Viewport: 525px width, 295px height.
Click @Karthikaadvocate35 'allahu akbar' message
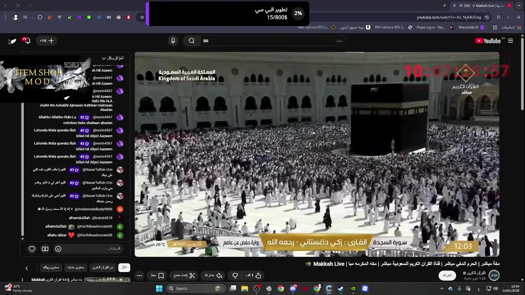(x=85, y=235)
